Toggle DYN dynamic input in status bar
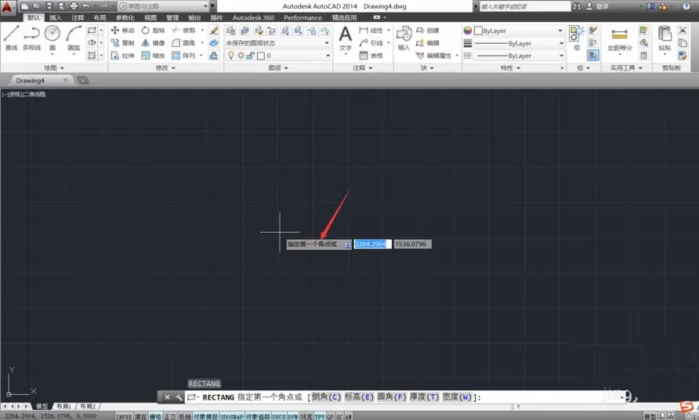This screenshot has height=420, width=699. [x=292, y=416]
